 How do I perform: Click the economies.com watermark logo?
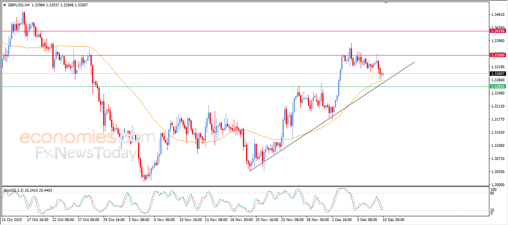click(x=87, y=138)
